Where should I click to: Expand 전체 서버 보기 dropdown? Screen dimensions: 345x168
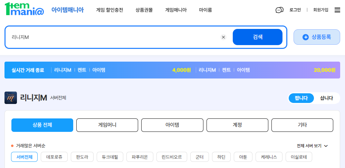(312, 146)
